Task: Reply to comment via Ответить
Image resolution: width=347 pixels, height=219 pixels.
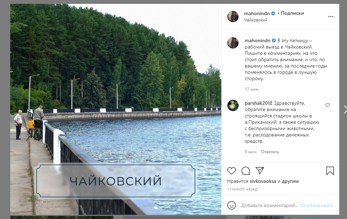Action: (270, 152)
